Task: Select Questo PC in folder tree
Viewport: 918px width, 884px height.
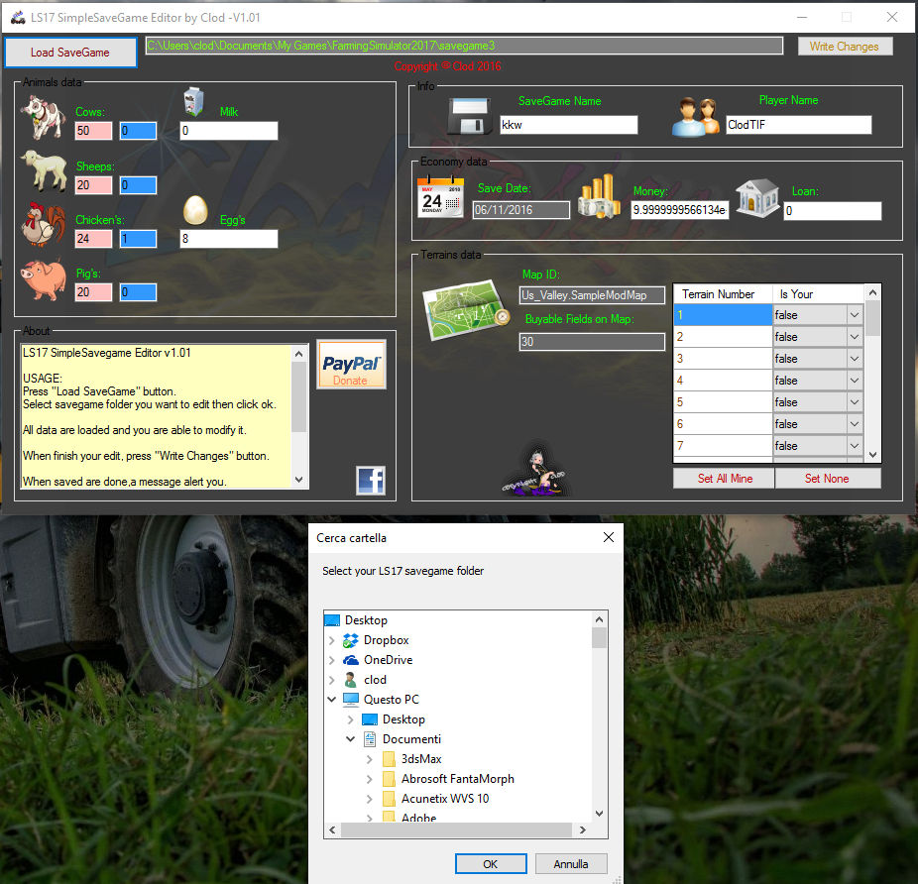Action: click(391, 700)
